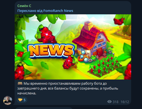
Task: Click the reaction count number 5
Action: 24,100
